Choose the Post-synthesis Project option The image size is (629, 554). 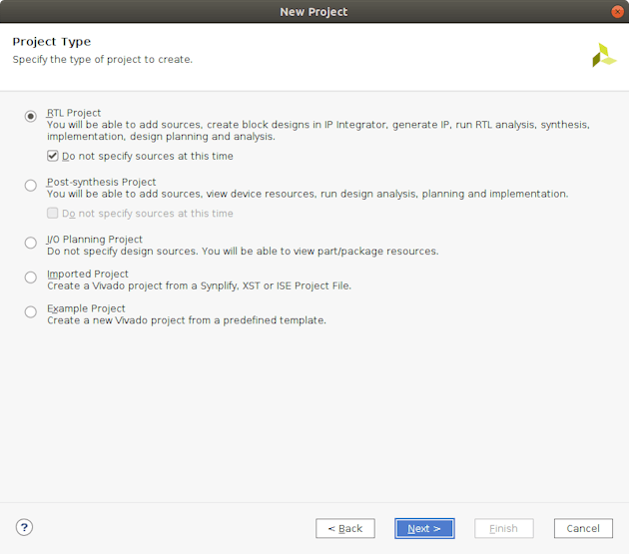coord(31,185)
